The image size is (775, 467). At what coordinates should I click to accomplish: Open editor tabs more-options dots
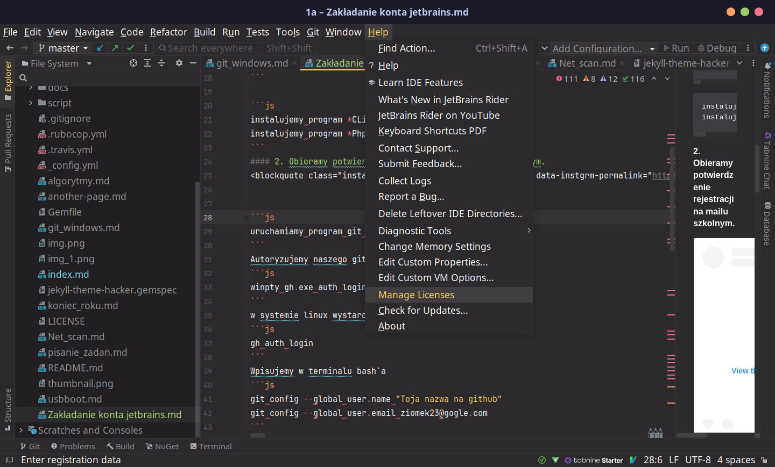click(x=753, y=63)
